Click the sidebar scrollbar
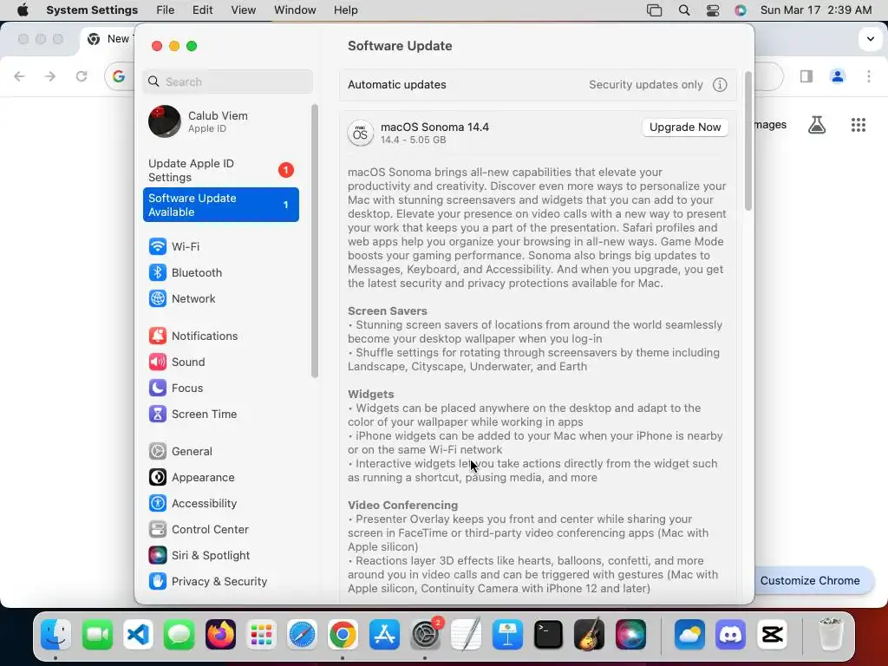This screenshot has width=888, height=666. 315,241
